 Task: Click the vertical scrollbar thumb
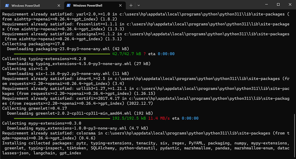point(295,136)
